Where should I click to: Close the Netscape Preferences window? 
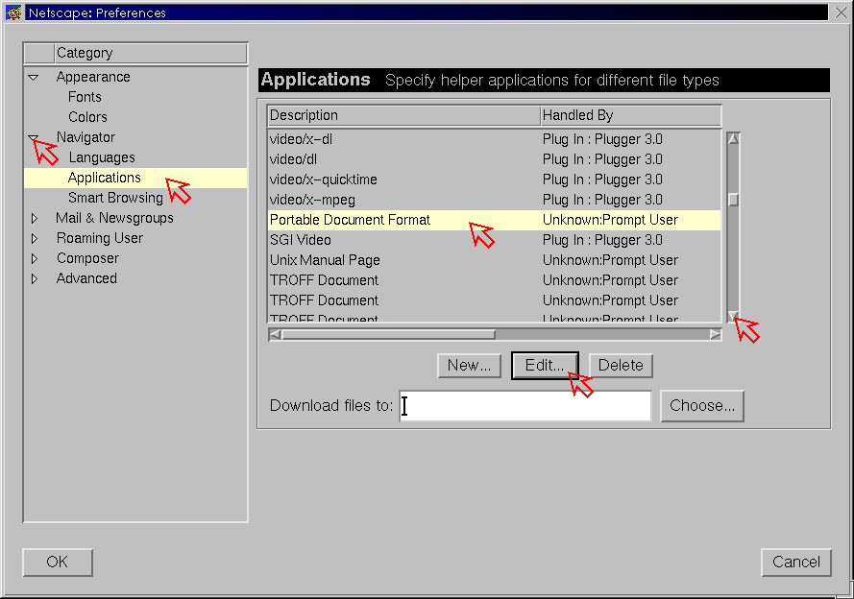841,12
